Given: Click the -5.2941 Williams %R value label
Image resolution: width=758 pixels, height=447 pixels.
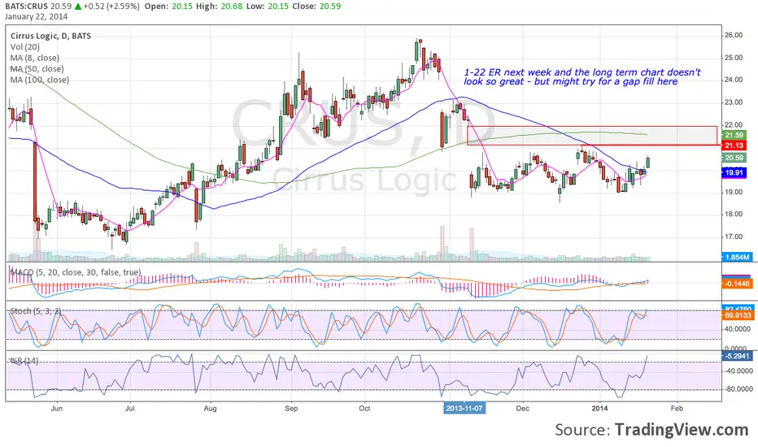Looking at the screenshot, I should pyautogui.click(x=737, y=356).
